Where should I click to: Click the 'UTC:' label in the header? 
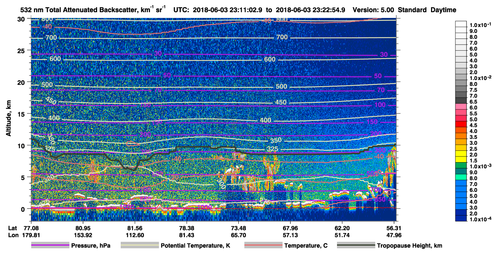click(x=181, y=10)
